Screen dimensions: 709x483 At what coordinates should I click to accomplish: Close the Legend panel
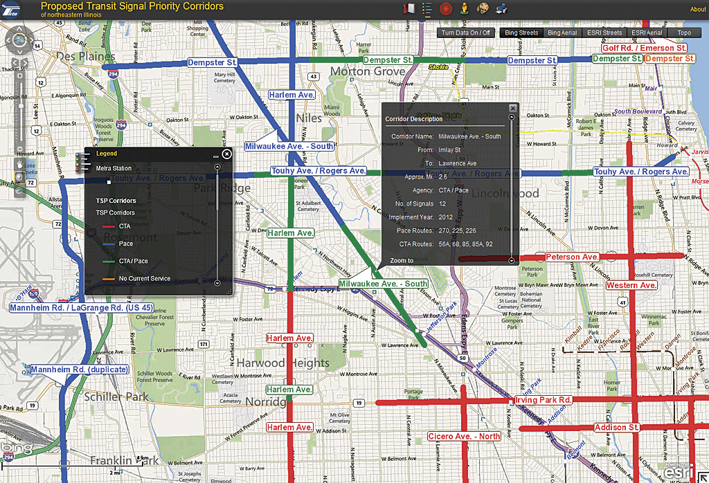(x=226, y=154)
